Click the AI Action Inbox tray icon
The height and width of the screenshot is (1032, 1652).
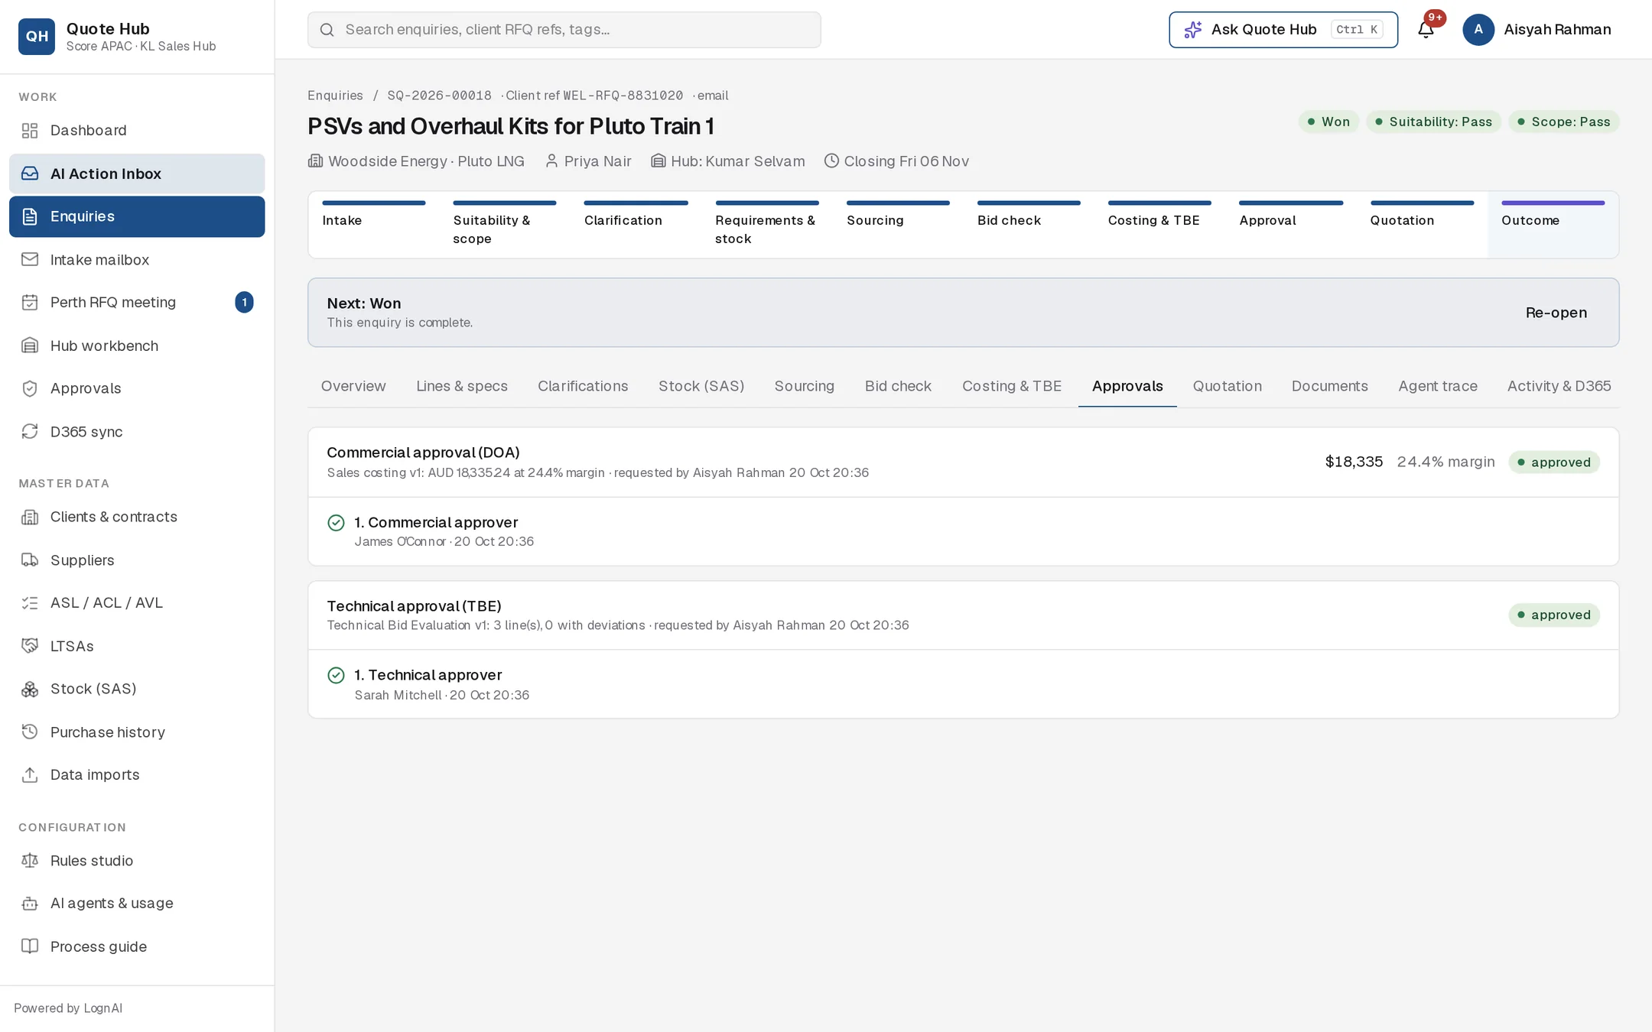30,174
